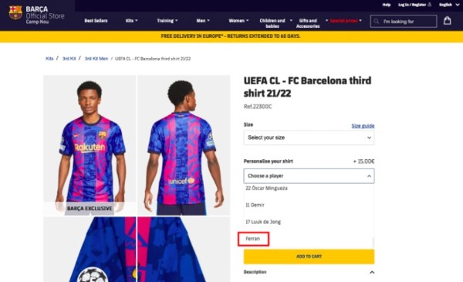Open the Select your size dropdown
The width and height of the screenshot is (463, 282).
click(x=309, y=138)
